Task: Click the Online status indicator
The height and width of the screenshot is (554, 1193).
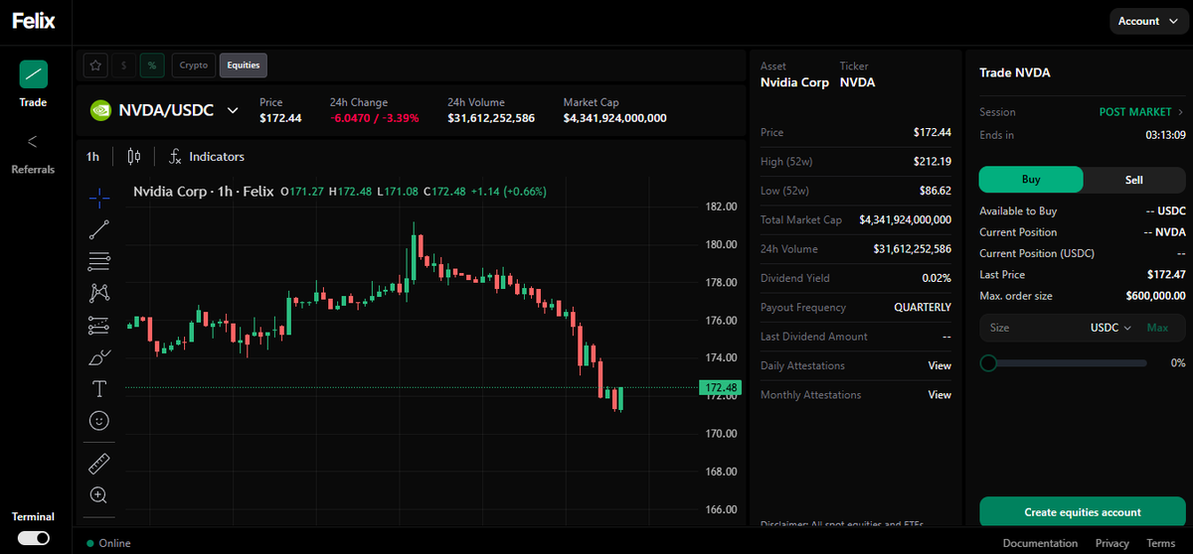Action: click(108, 543)
